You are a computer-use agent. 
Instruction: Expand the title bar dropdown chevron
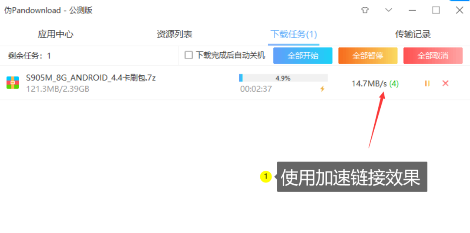click(x=389, y=10)
